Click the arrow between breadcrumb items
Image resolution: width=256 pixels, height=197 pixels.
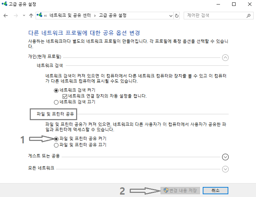pyautogui.click(x=95, y=16)
